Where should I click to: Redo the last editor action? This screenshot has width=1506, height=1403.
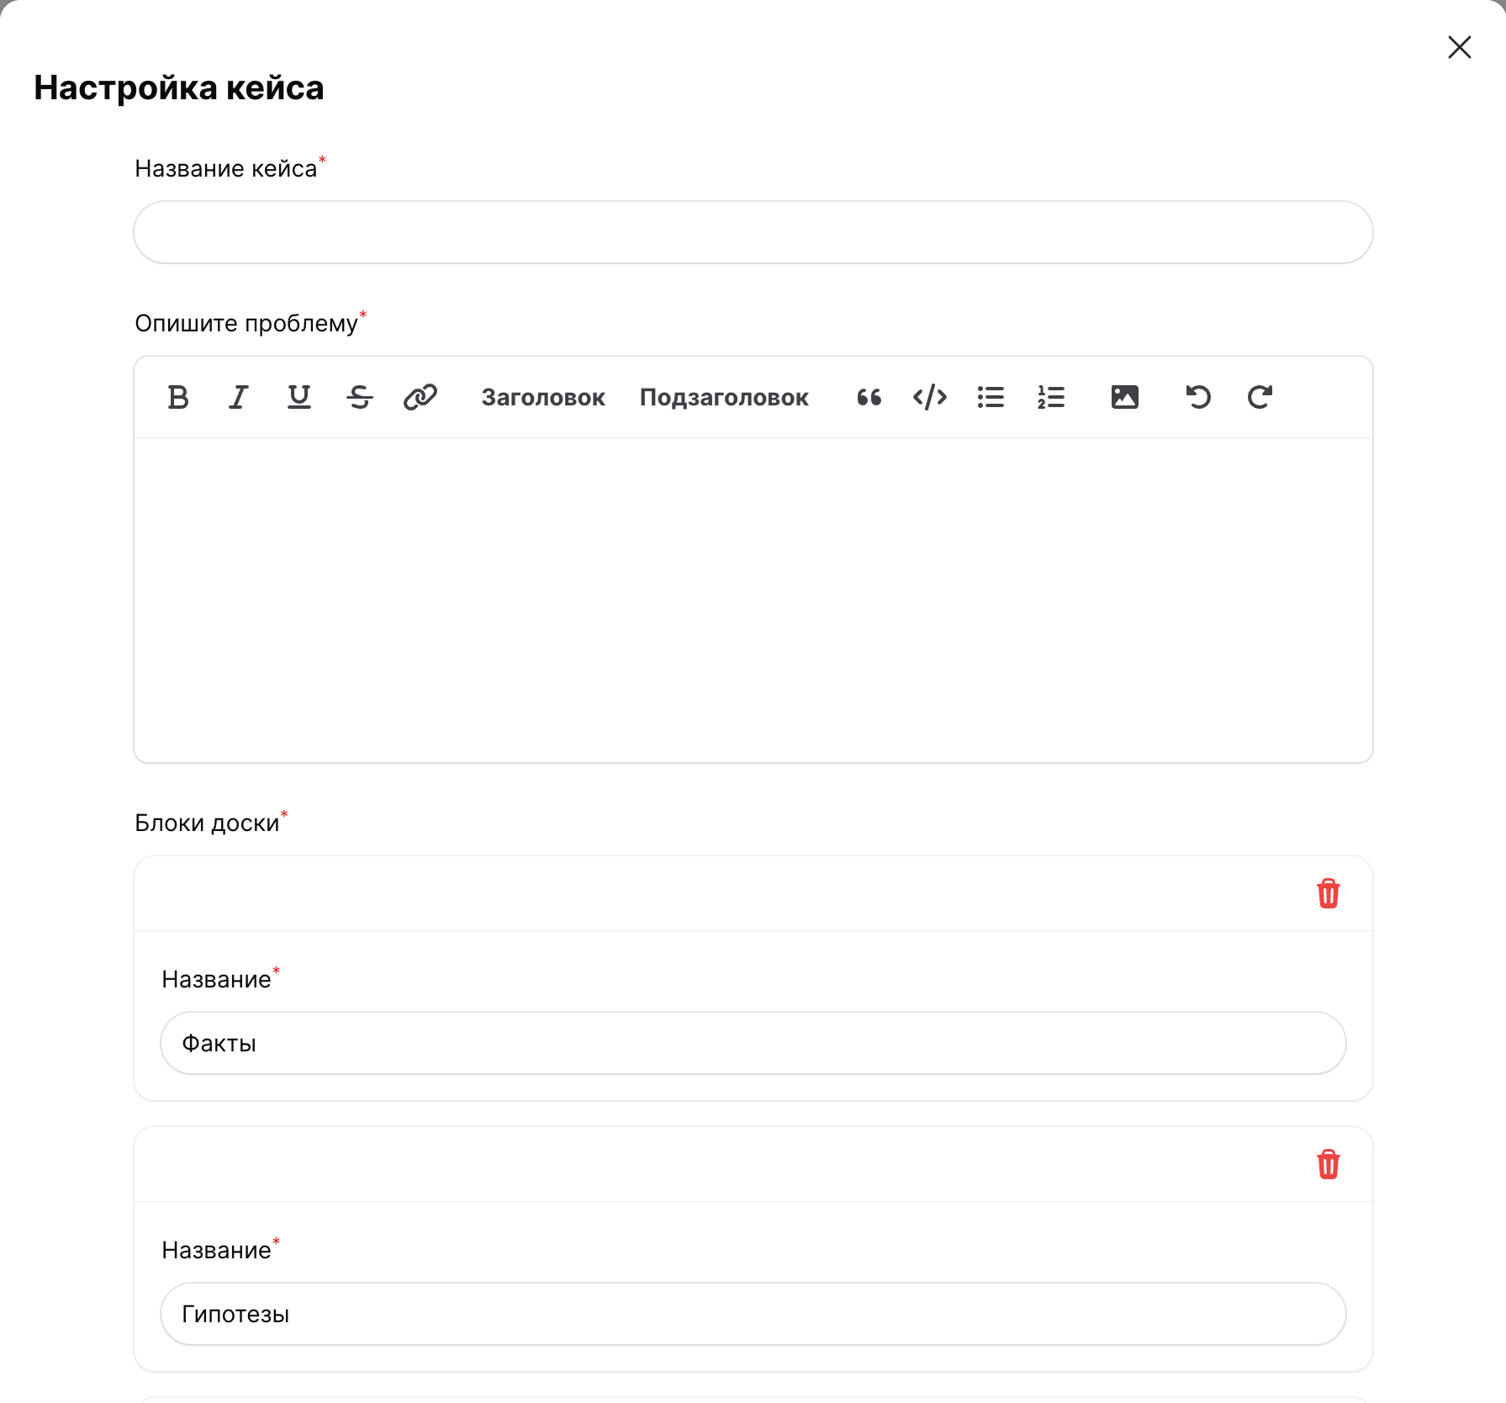click(x=1260, y=397)
